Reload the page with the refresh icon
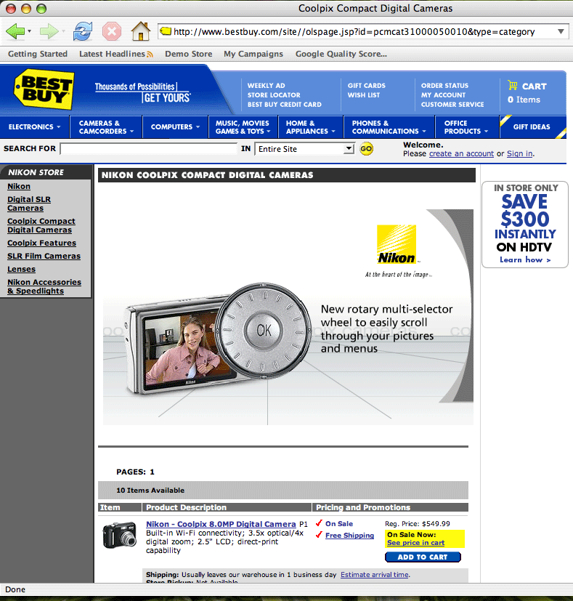This screenshot has height=601, width=573. click(83, 31)
